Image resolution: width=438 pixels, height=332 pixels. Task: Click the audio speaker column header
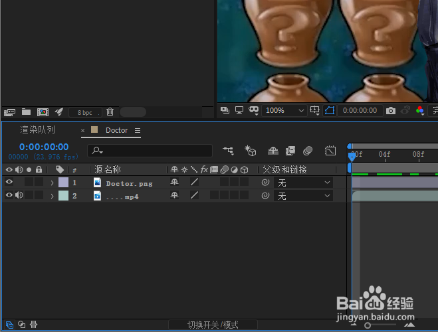19,169
